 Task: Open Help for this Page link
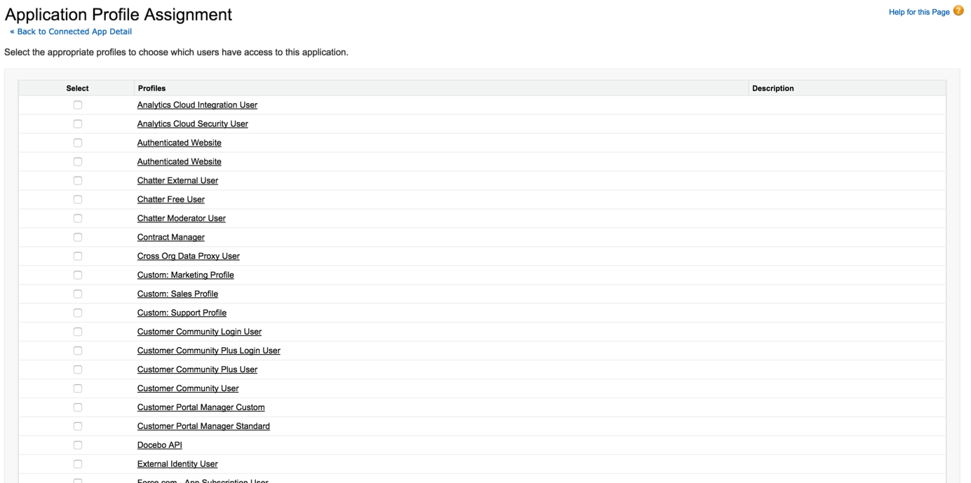coord(918,12)
